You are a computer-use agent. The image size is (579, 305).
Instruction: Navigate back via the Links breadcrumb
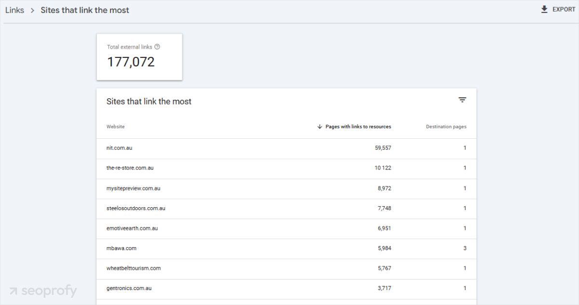pos(14,10)
